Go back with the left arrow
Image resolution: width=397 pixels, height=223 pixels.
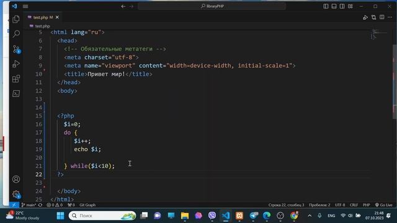pos(123,6)
